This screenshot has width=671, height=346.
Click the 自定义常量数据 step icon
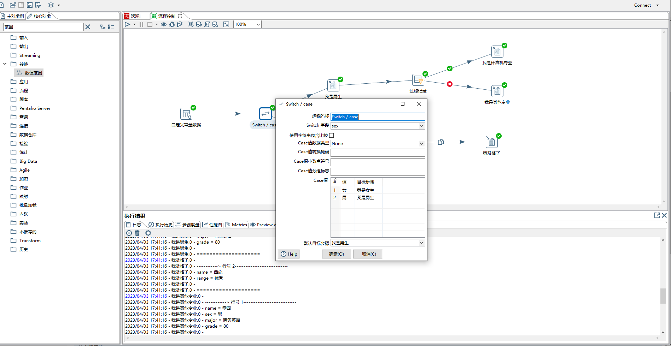click(186, 114)
